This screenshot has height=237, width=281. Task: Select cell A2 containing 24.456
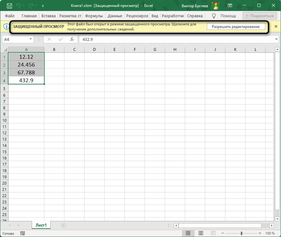(26, 65)
